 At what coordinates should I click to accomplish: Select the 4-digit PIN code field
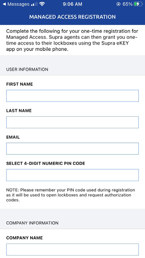click(72, 175)
